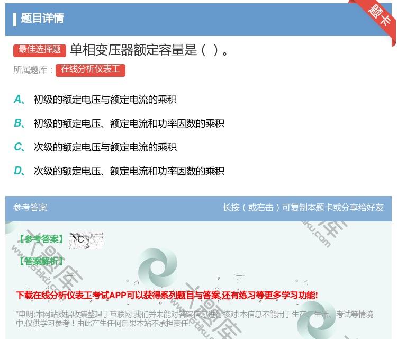Click the 【参考答案】 green label

click(x=41, y=239)
